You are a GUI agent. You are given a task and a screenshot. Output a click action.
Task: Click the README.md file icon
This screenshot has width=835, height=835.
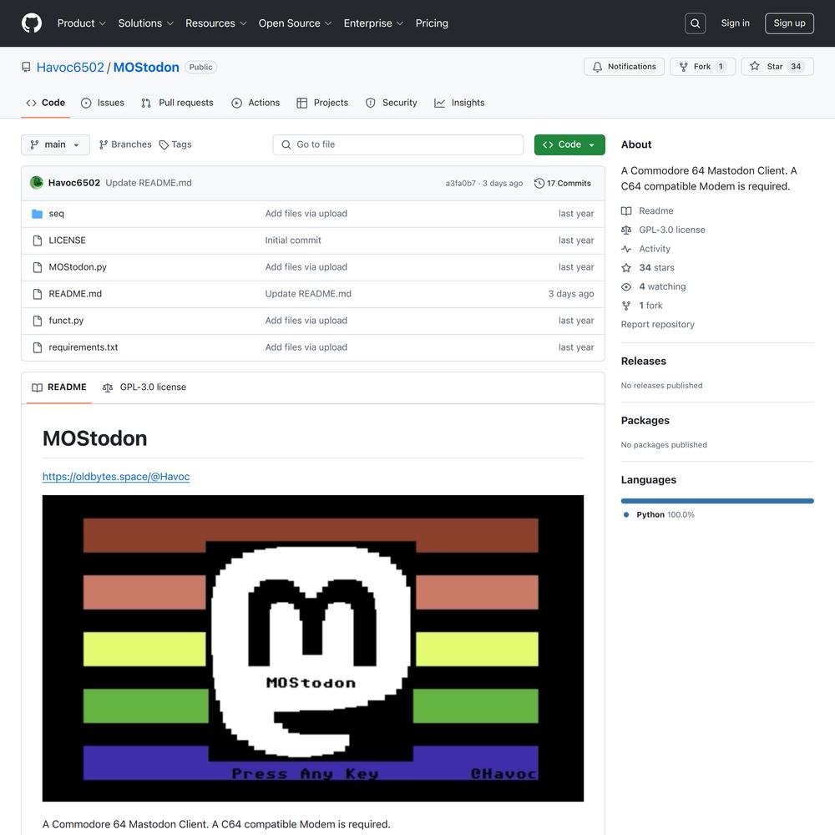point(38,294)
